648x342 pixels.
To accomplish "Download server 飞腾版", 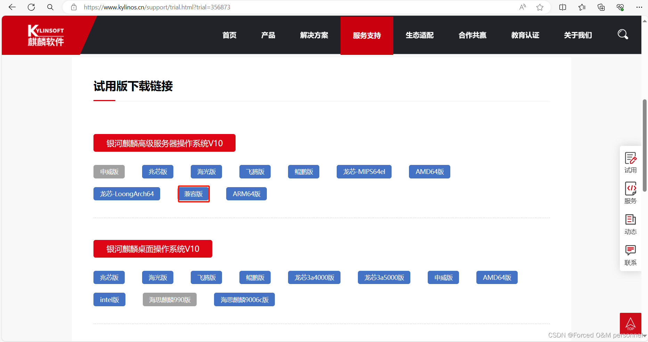I will pyautogui.click(x=255, y=172).
